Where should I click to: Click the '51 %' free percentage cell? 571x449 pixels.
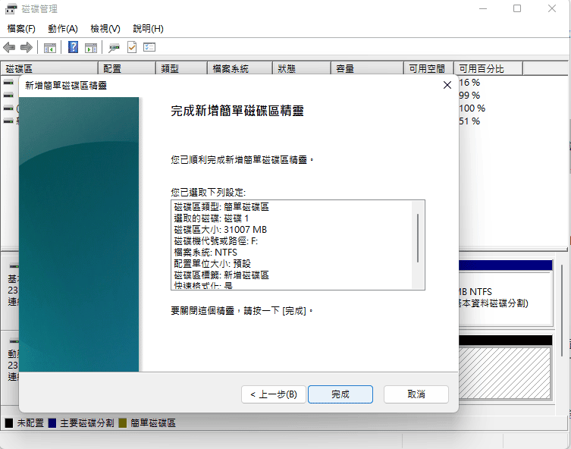coord(469,121)
